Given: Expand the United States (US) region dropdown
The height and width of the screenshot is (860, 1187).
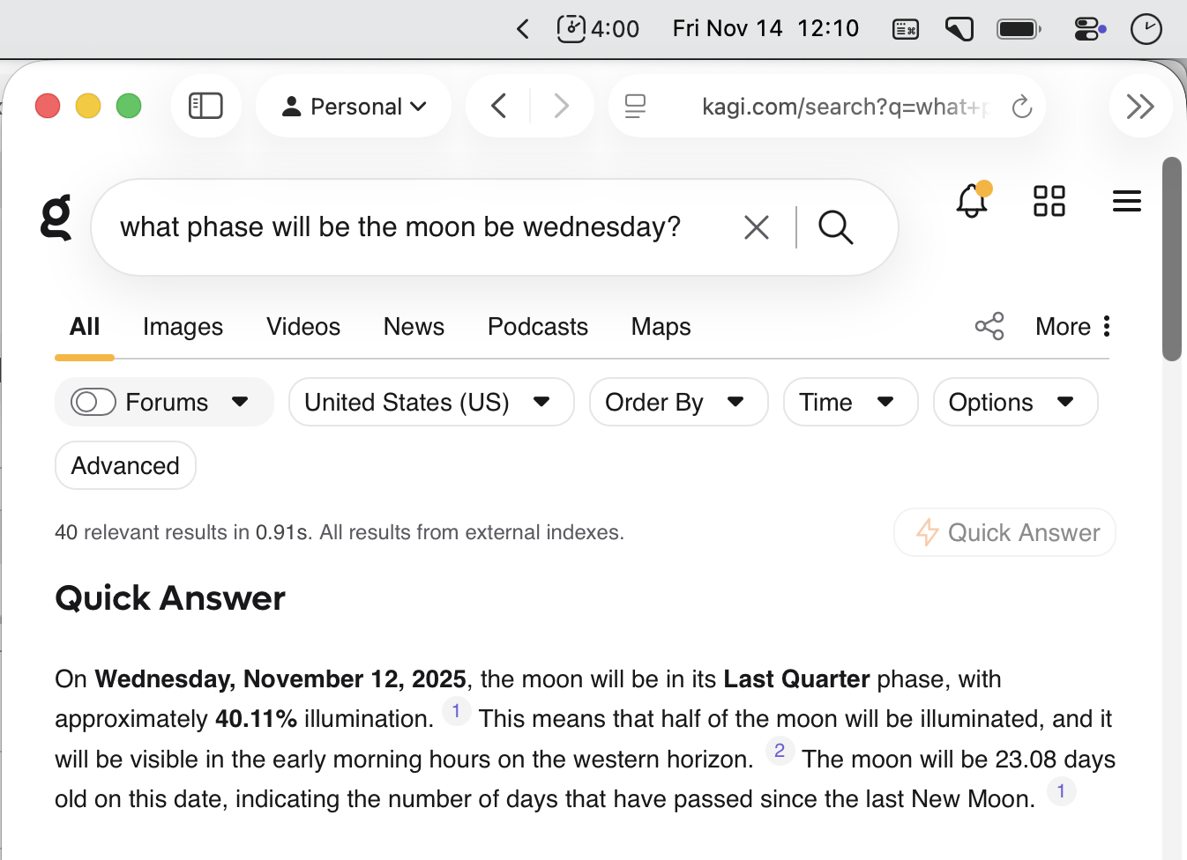Looking at the screenshot, I should coord(431,403).
